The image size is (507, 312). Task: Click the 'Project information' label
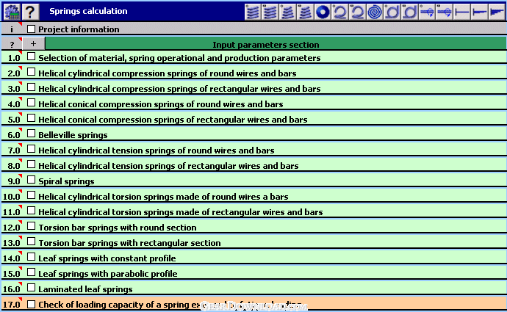79,29
